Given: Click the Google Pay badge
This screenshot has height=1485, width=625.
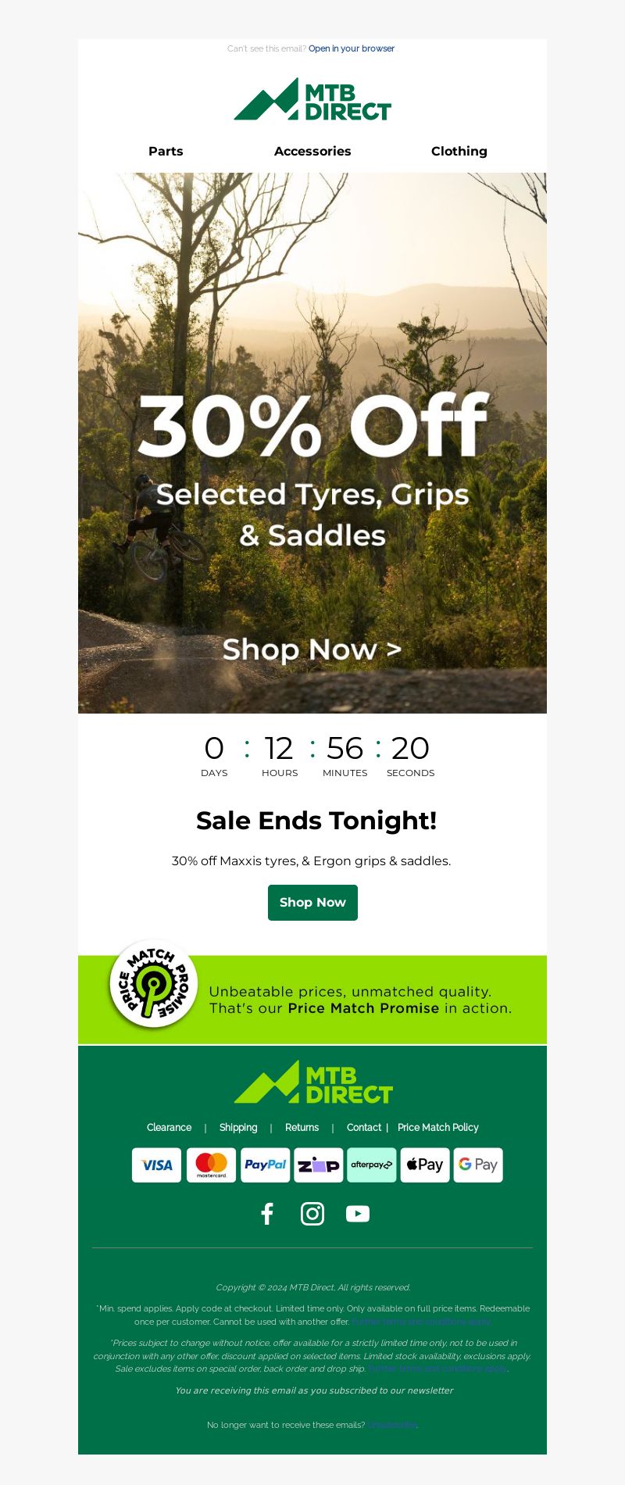Looking at the screenshot, I should (478, 1165).
